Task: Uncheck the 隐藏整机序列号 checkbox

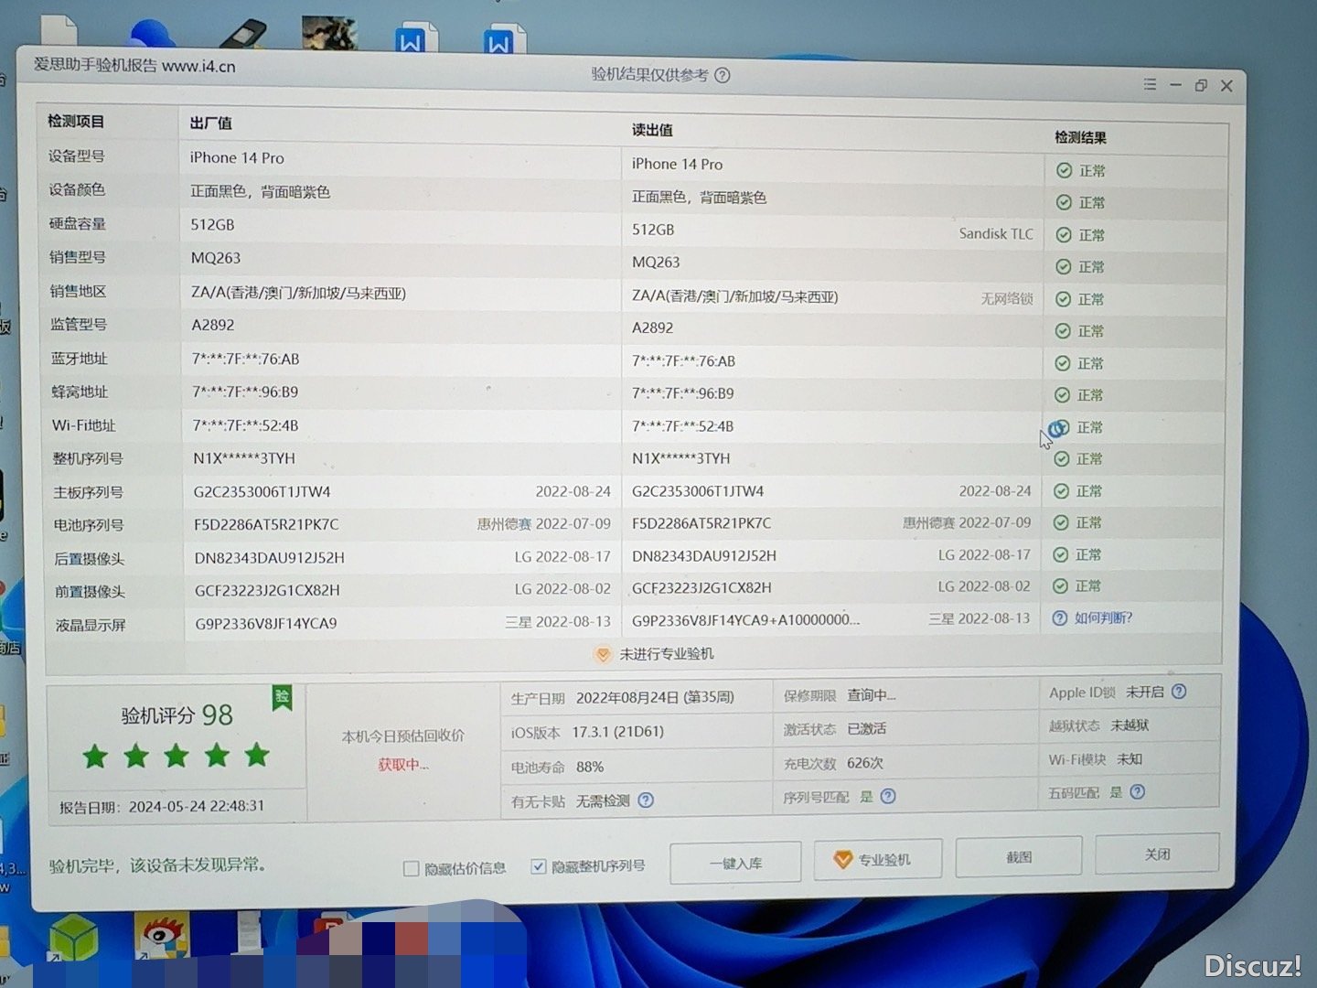Action: click(x=539, y=866)
